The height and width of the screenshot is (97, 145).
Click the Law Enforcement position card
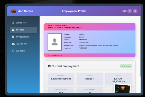pos(61,79)
